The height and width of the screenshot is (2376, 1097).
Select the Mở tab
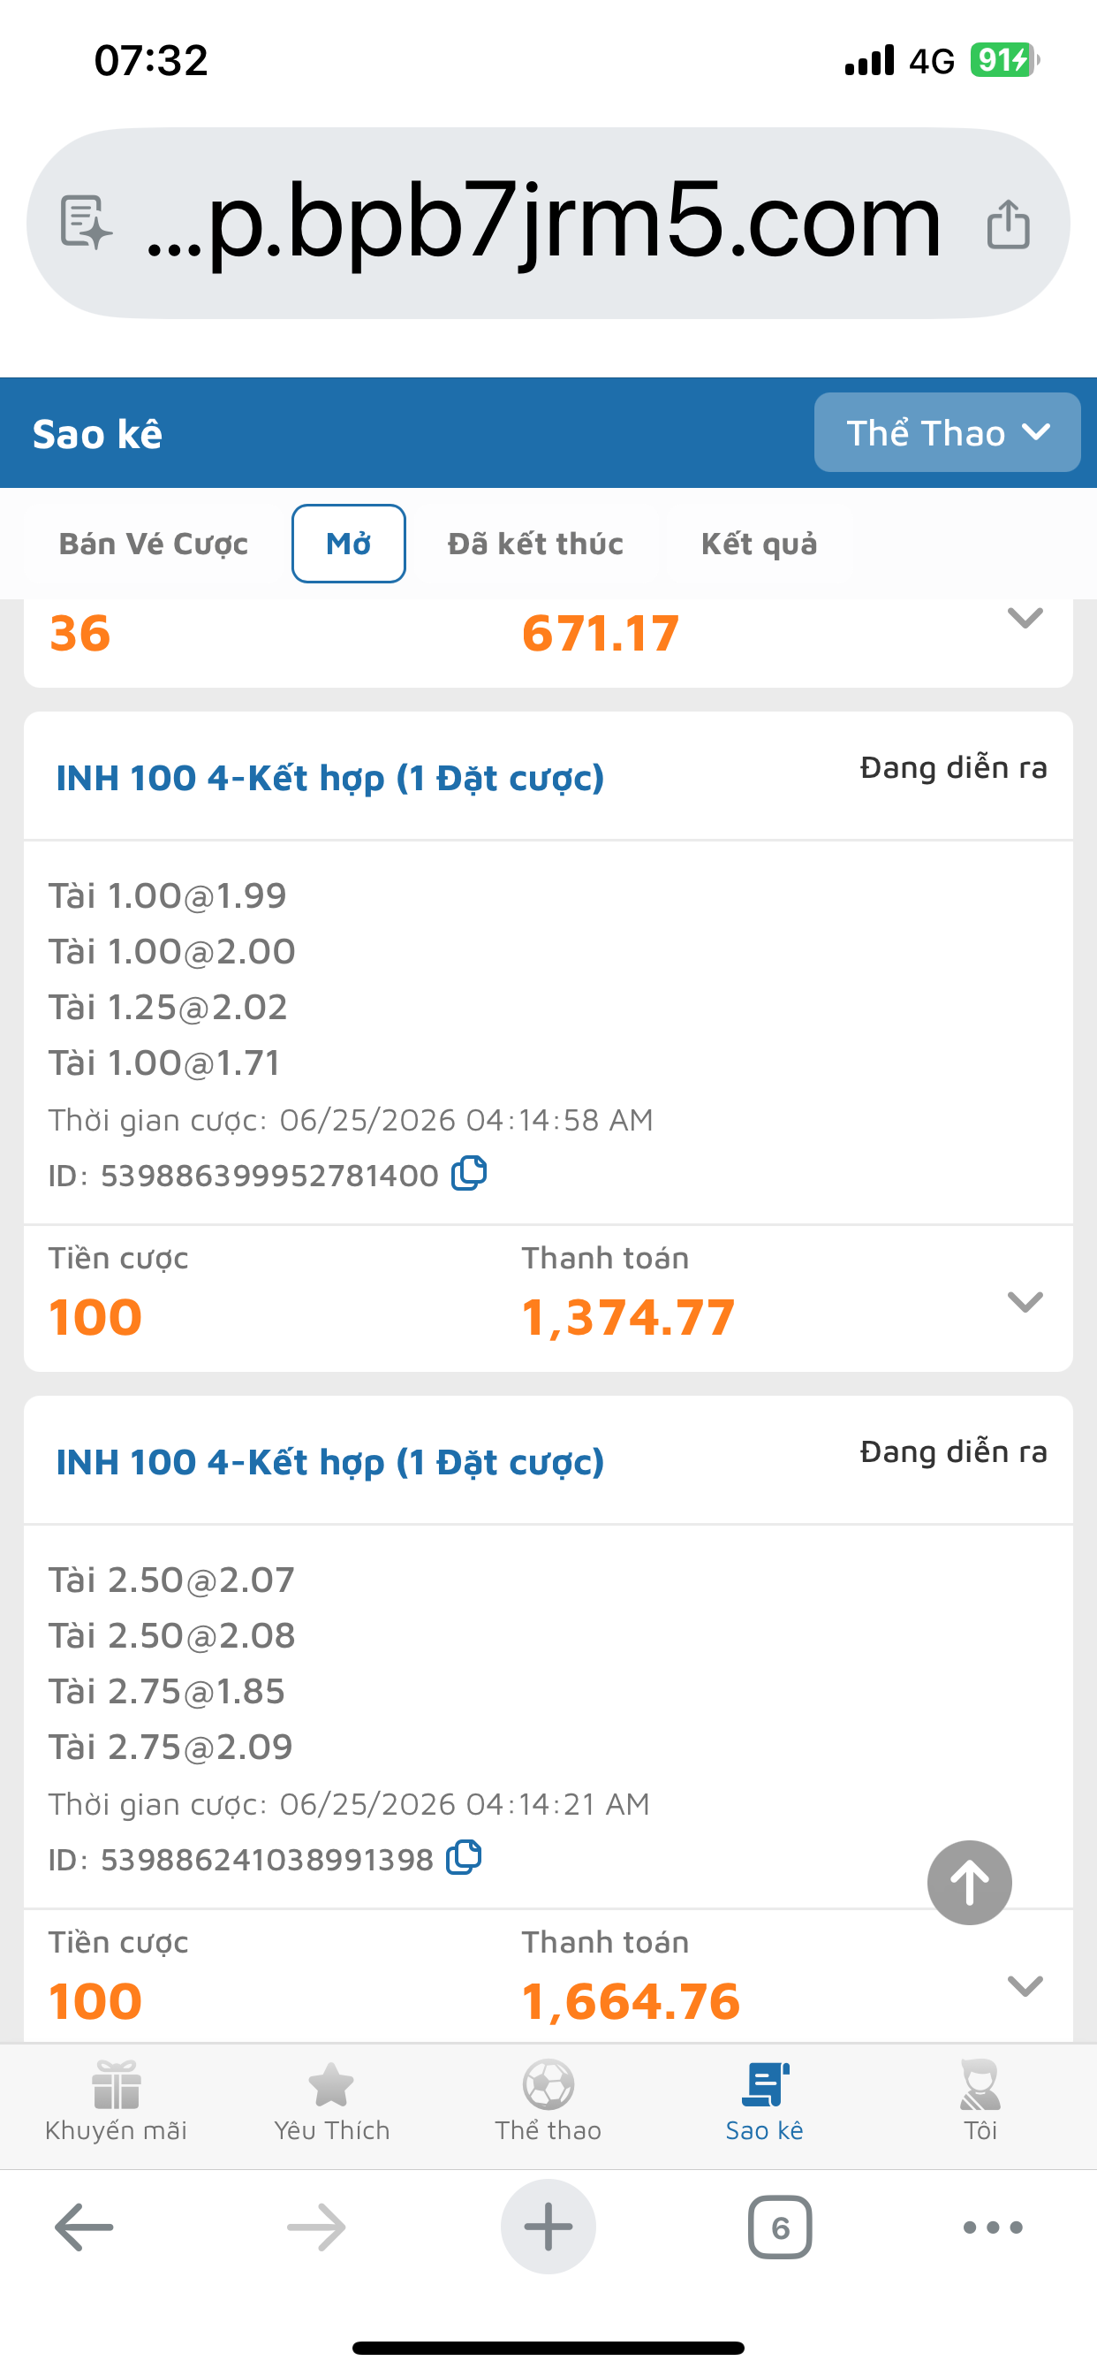(x=349, y=544)
